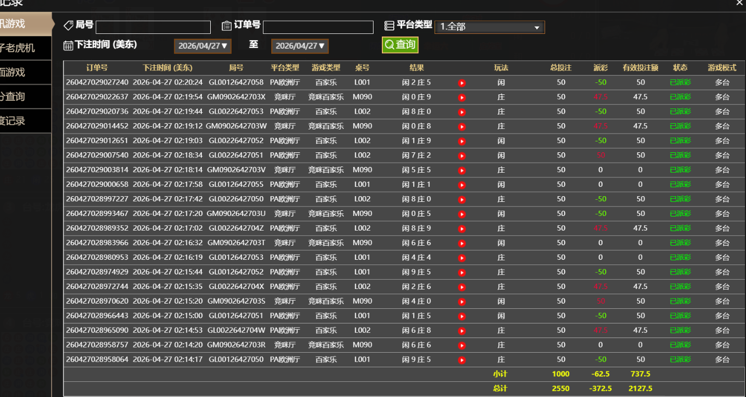Viewport: 746px width, 397px height.
Task: Click bet time 2026-04-27 02:19:12
Action: 167,126
